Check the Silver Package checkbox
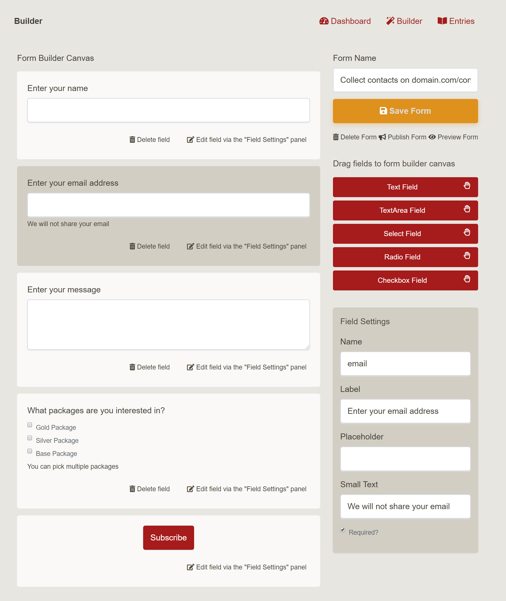Viewport: 506px width, 601px height. pos(30,438)
